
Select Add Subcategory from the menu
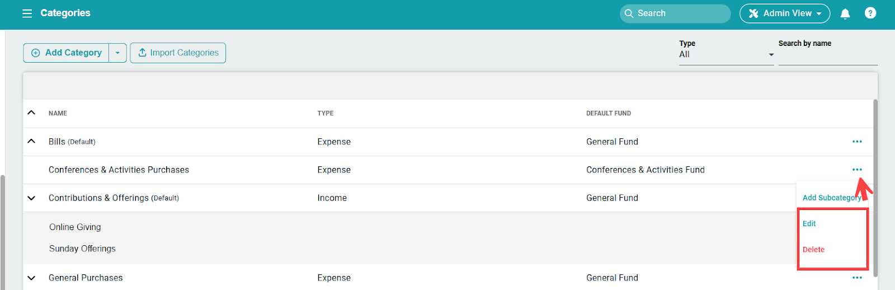(x=830, y=198)
